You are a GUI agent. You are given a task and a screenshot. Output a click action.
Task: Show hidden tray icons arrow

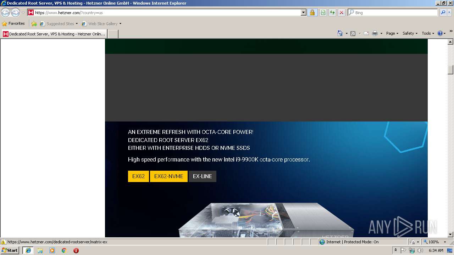click(395, 250)
